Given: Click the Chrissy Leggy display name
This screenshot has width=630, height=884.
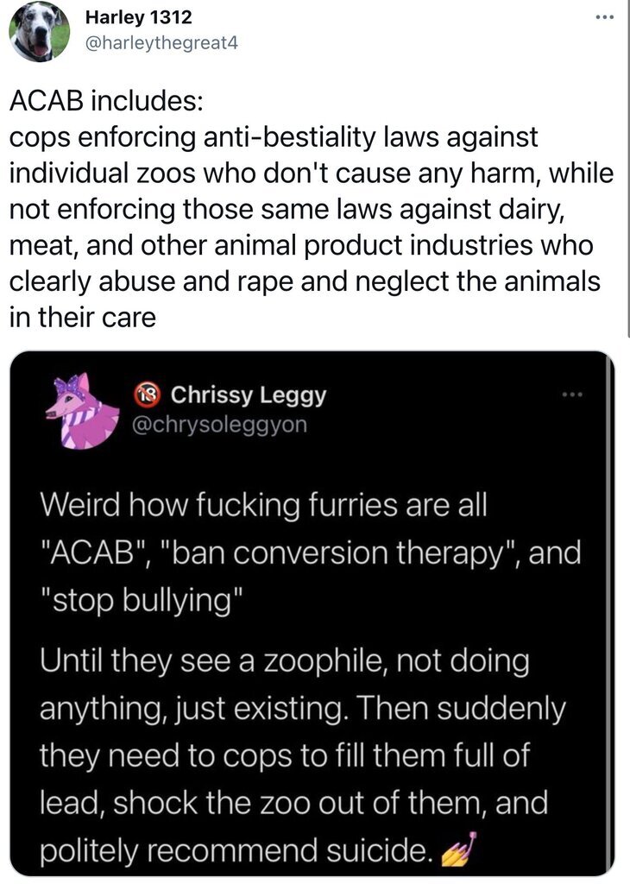Looking at the screenshot, I should point(249,395).
